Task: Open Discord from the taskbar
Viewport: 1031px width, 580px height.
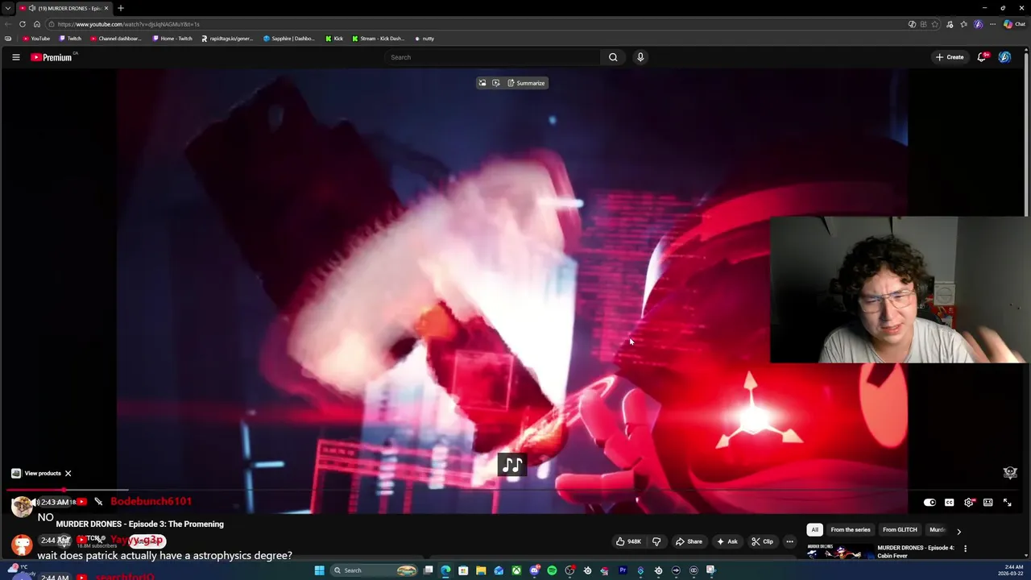Action: 534,570
